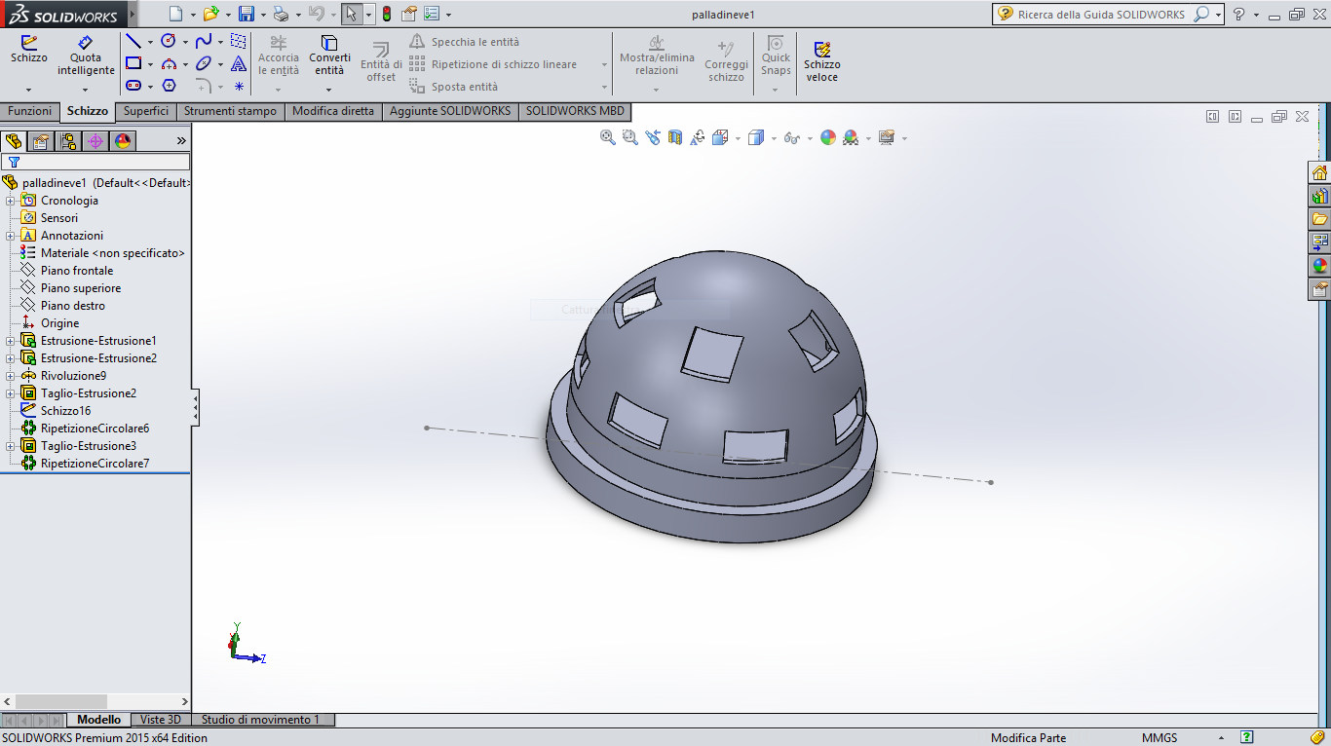Select the Ellipse sketch tool

pyautogui.click(x=204, y=63)
